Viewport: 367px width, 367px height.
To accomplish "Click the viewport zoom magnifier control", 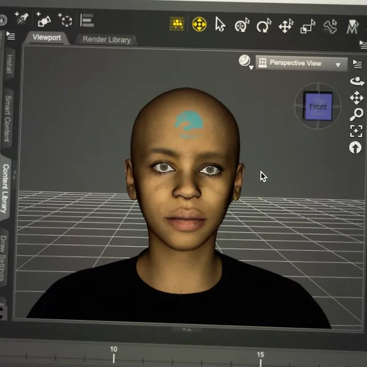I will point(356,114).
